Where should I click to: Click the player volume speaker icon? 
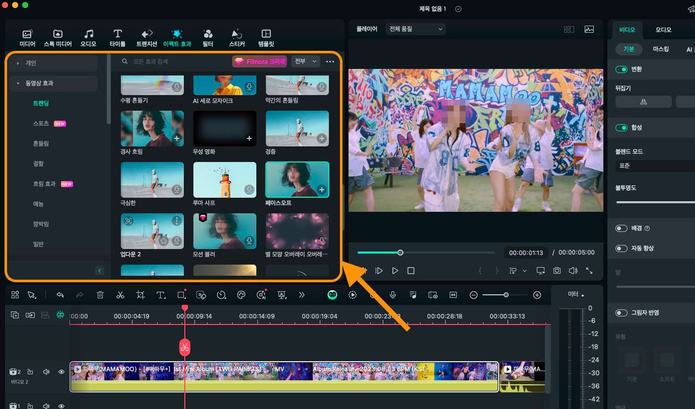(x=573, y=271)
